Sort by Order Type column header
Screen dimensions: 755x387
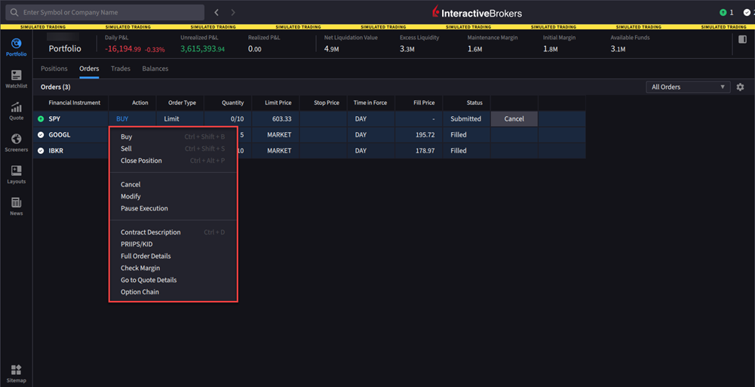[180, 103]
